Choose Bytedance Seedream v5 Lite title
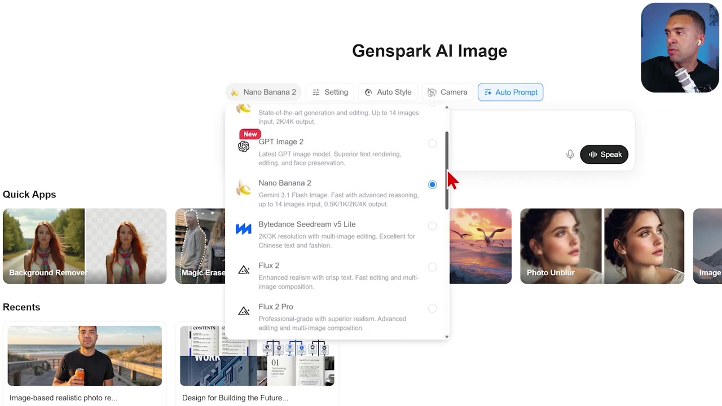 tap(307, 224)
